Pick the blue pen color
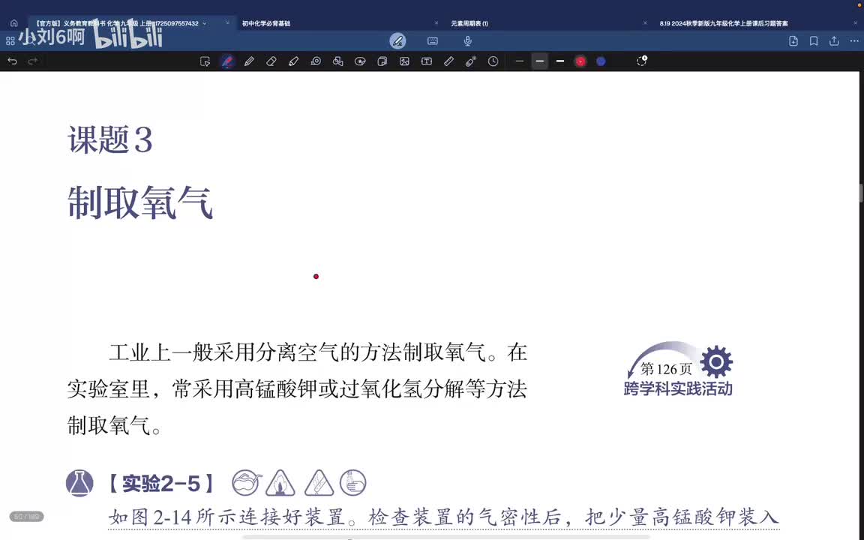Screen dimensions: 864x540 click(601, 61)
